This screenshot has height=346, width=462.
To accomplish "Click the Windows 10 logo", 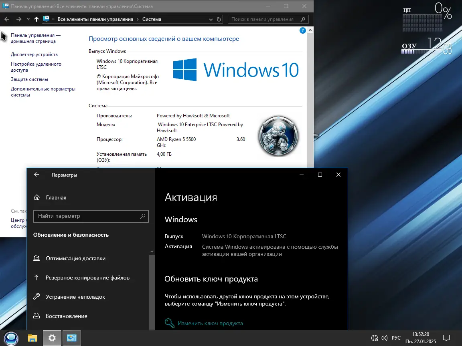I will click(236, 70).
